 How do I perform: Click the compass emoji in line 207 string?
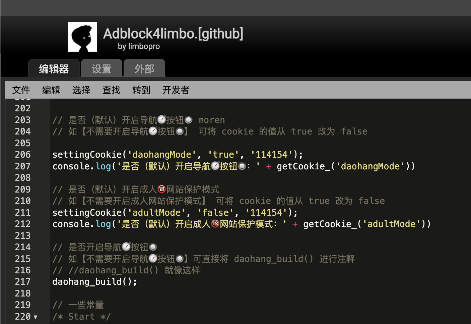(x=215, y=166)
